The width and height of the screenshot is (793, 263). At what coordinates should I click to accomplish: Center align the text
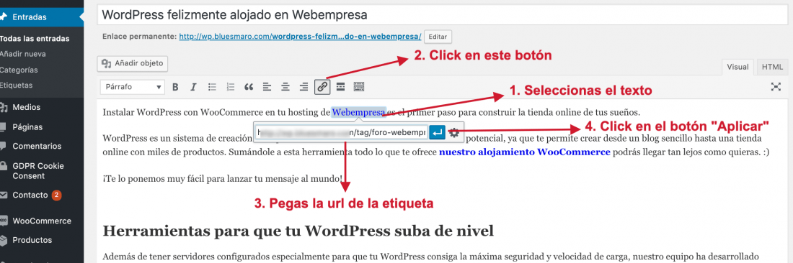(x=285, y=87)
